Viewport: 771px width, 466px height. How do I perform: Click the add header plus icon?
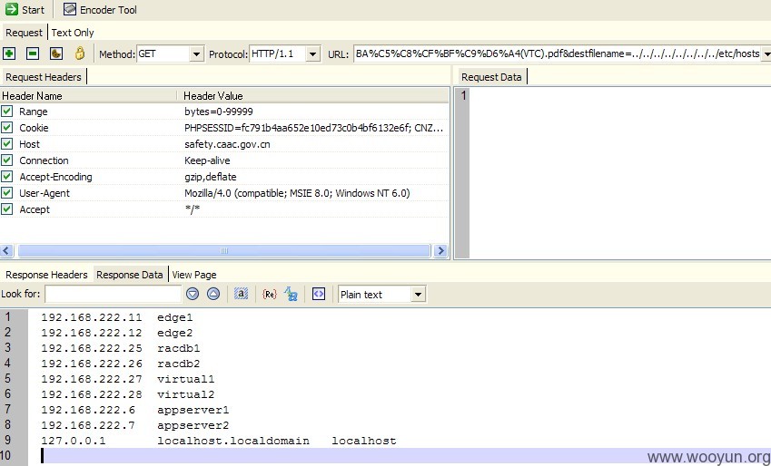(x=9, y=53)
